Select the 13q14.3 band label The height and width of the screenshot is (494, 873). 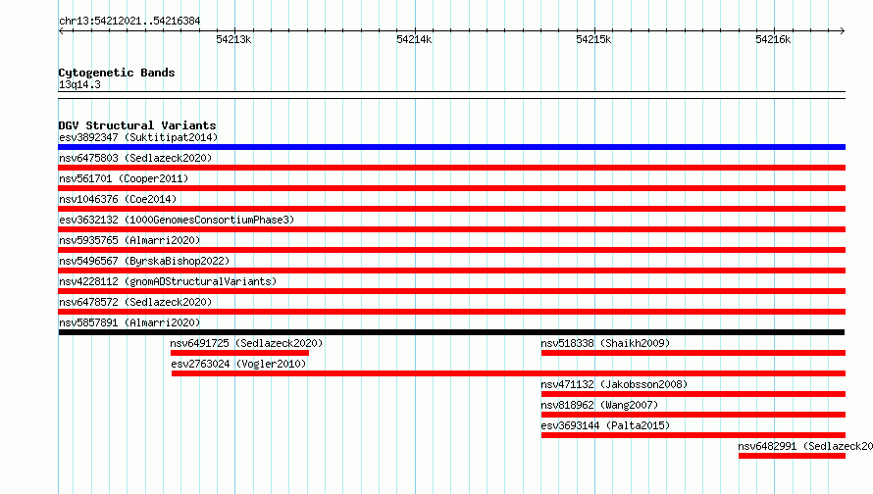(x=79, y=84)
